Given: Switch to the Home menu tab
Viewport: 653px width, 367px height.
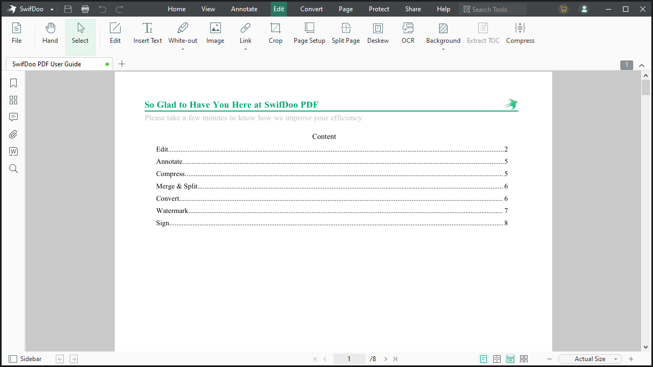Looking at the screenshot, I should click(177, 9).
